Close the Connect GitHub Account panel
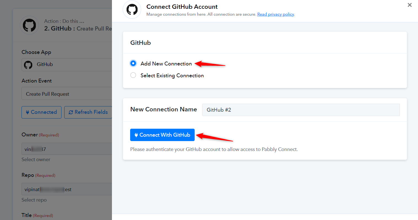This screenshot has height=220, width=418. point(410,5)
